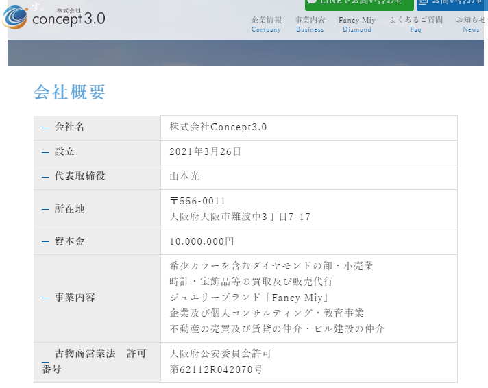The height and width of the screenshot is (388, 488).
Task: Select the 企業及び個人コンサルティング line
Action: tap(267, 313)
